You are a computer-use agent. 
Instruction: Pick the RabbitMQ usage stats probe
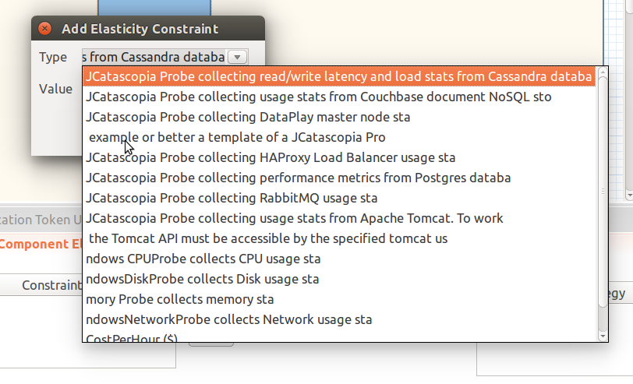[x=232, y=199]
